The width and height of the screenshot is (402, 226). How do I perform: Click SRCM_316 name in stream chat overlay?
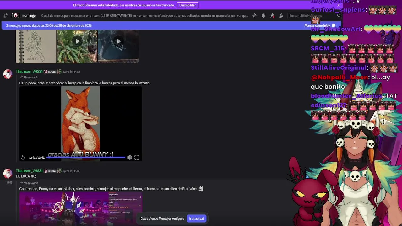328,48
